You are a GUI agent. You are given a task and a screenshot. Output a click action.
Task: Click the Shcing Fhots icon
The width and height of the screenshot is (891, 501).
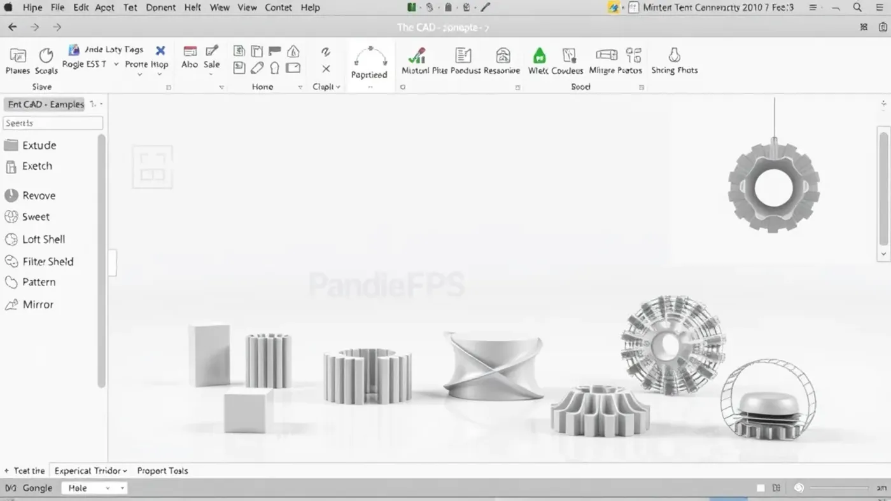coord(674,55)
